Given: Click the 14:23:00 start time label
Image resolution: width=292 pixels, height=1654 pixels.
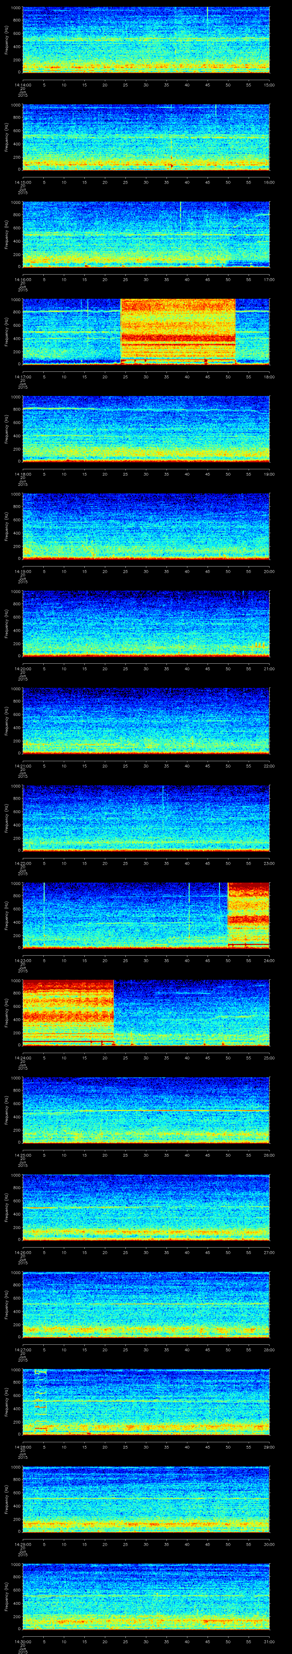Looking at the screenshot, I should pos(23,960).
